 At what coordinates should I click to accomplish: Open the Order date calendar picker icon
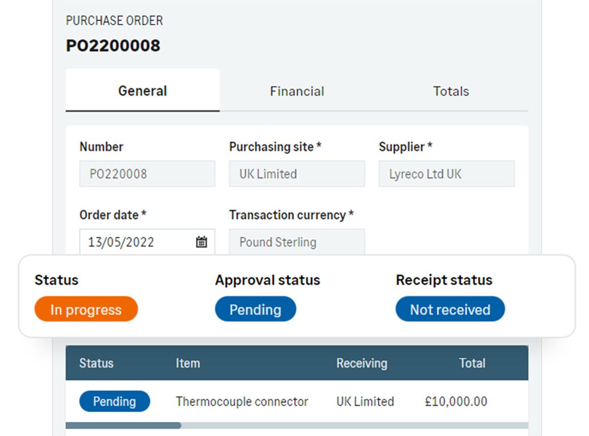201,242
